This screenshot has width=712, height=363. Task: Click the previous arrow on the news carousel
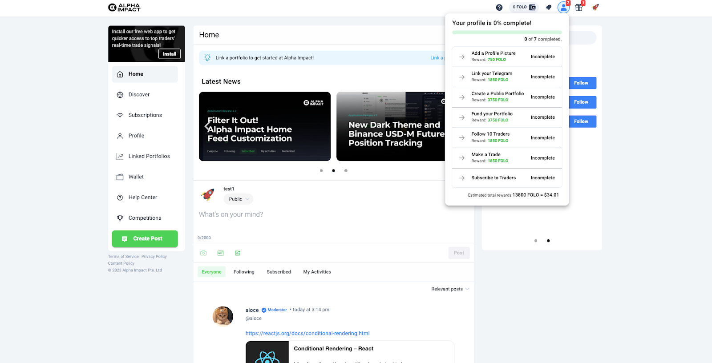[x=207, y=126]
